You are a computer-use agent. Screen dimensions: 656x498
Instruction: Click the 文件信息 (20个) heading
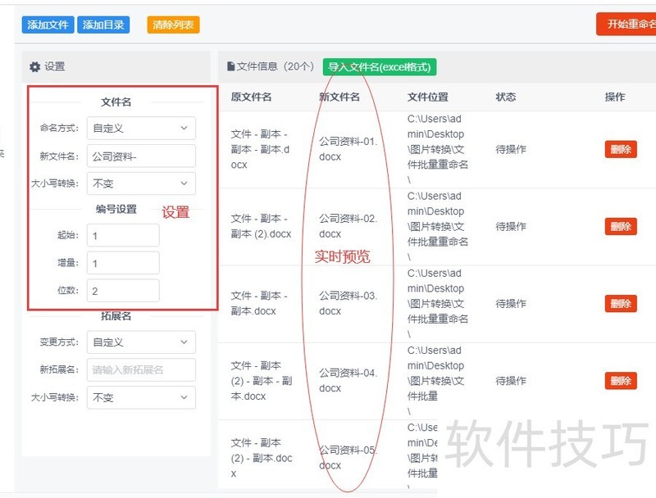[276, 66]
